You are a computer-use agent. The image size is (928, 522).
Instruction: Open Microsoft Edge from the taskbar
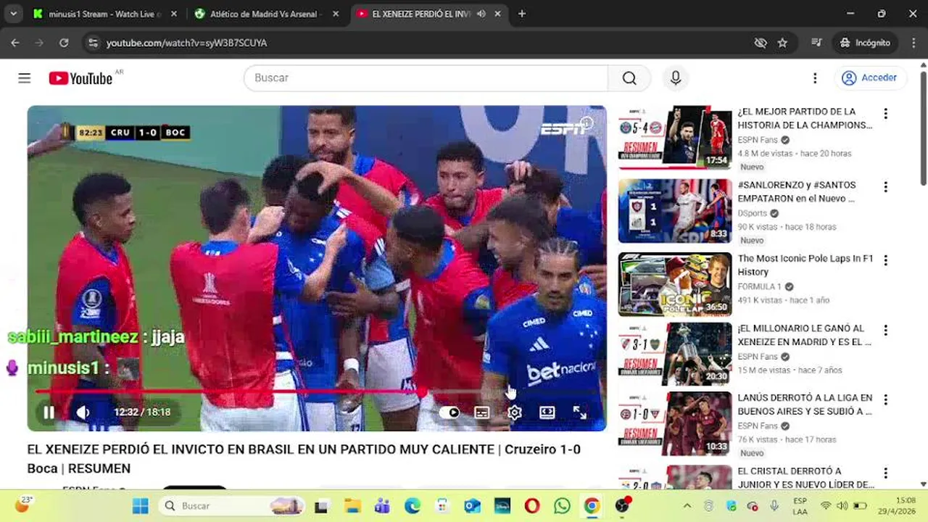(x=413, y=506)
